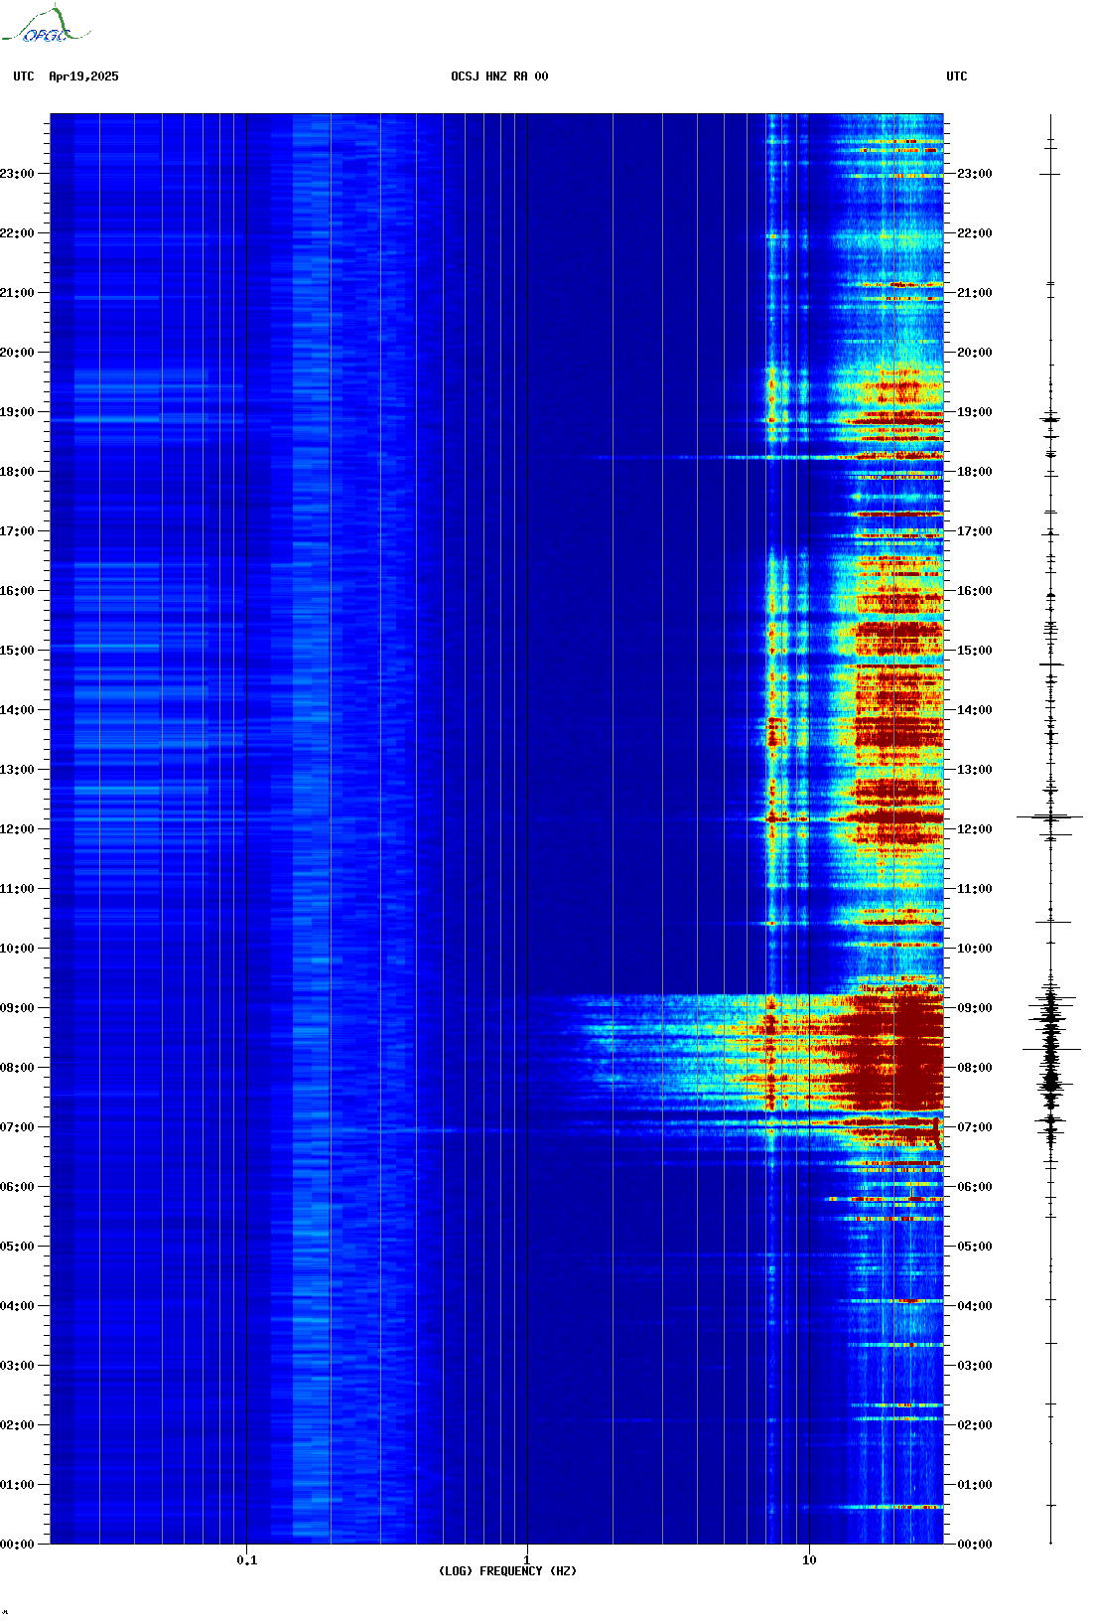The width and height of the screenshot is (1094, 1623).
Task: Click the left 02:00 time label
Action: (17, 1425)
